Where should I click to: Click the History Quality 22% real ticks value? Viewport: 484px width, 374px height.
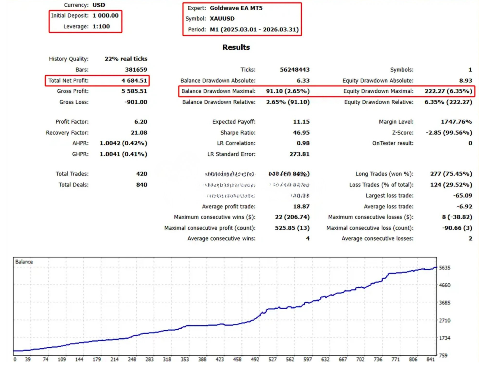pyautogui.click(x=126, y=59)
